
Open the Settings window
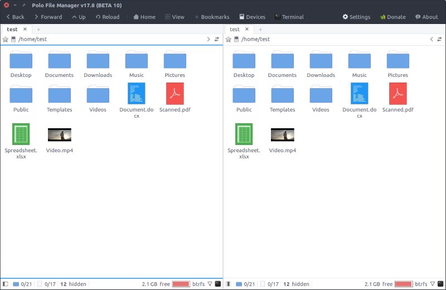coord(356,17)
